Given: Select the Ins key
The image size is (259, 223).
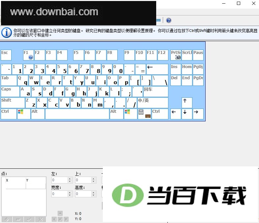Looking at the screenshot, I should coord(176,69).
